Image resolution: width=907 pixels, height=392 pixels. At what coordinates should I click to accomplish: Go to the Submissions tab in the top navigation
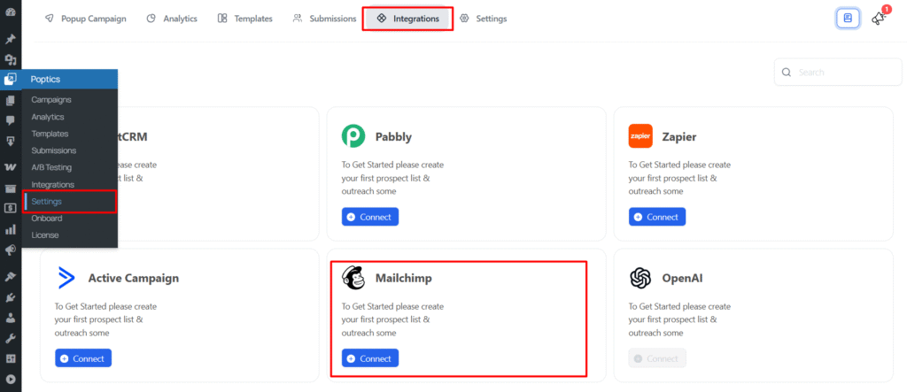click(324, 19)
